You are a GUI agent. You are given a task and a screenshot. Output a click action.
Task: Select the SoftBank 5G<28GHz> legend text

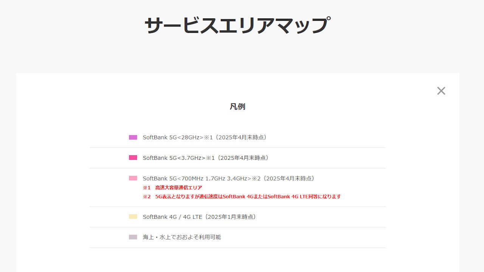(x=206, y=138)
